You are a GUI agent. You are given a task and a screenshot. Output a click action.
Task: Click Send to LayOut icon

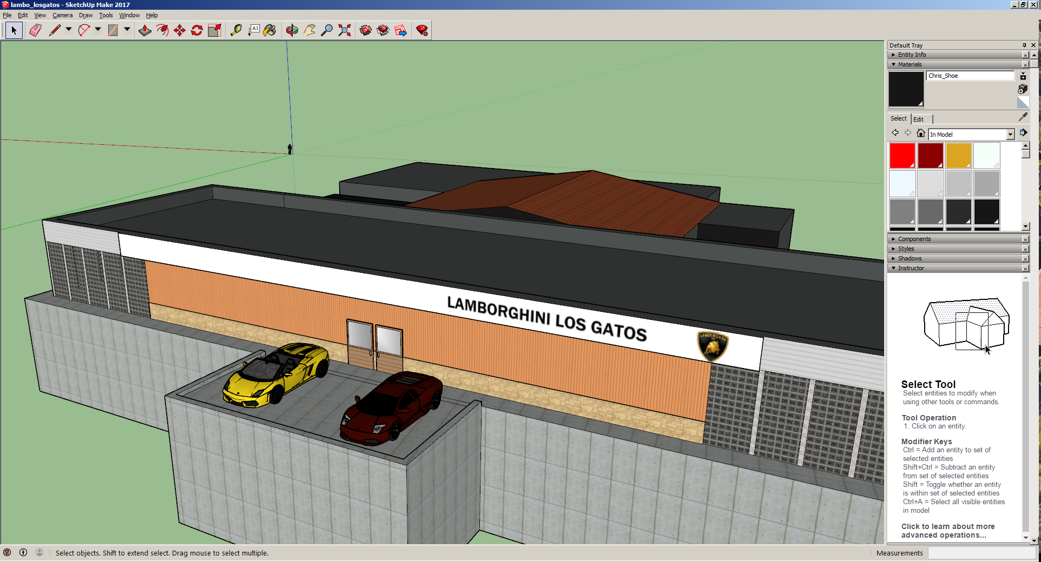[x=401, y=30]
